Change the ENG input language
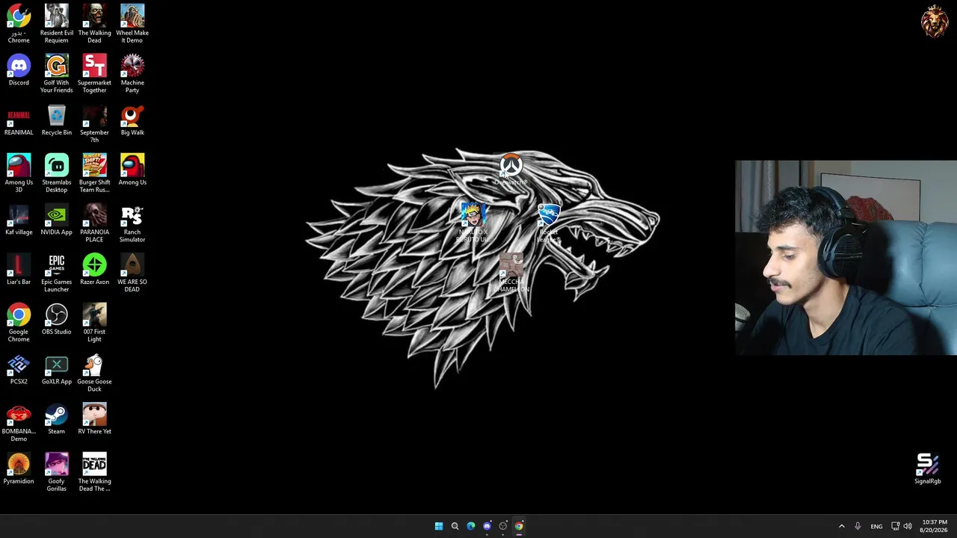The height and width of the screenshot is (538, 957). [x=876, y=526]
